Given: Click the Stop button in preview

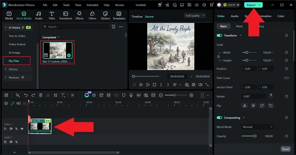Looking at the screenshot, I should coord(154,85).
